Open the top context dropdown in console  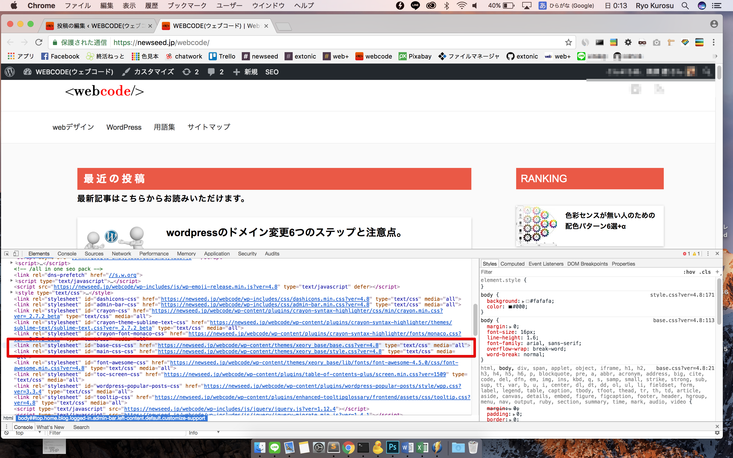click(28, 433)
